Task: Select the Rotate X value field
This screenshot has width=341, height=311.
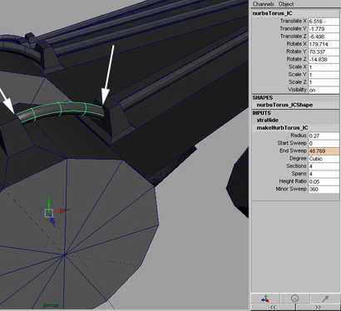Action: click(x=324, y=44)
